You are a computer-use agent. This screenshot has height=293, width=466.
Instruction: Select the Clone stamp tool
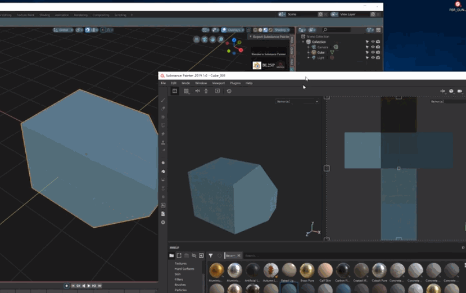163,142
